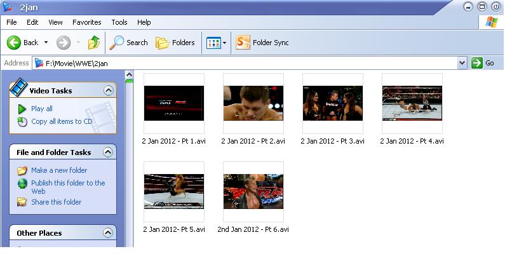
Task: Toggle the Folders pane
Action: [175, 43]
